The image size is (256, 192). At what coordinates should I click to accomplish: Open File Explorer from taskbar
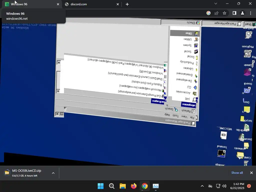[x=122, y=186]
